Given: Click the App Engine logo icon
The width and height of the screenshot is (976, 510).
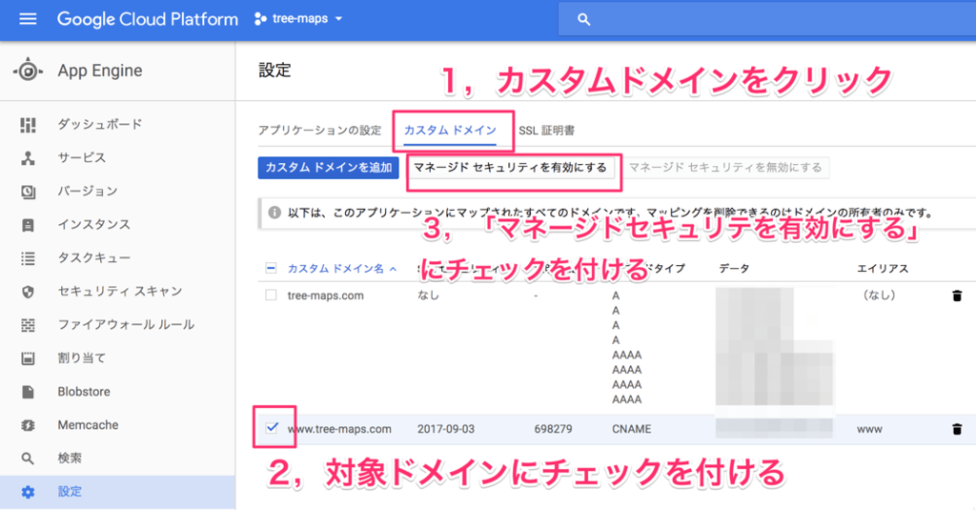Looking at the screenshot, I should (28, 71).
